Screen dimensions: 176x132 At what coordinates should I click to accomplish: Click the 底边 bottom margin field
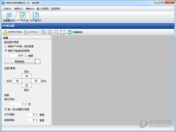click(x=27, y=85)
